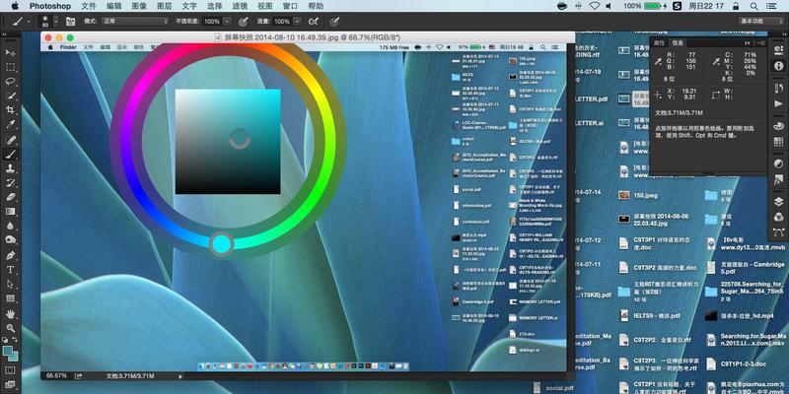Expand the flow slider dropdown arrow
Image resolution: width=789 pixels, height=394 pixels.
[298, 22]
